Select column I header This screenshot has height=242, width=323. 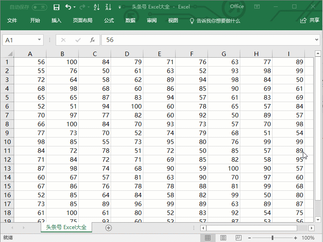pos(289,54)
